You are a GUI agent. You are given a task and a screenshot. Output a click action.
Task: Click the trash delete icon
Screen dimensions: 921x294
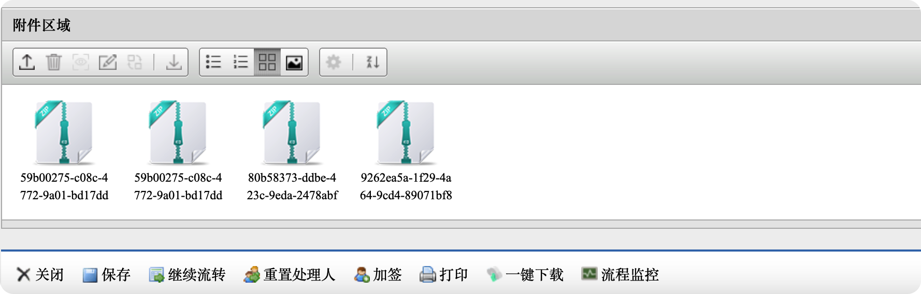tap(54, 62)
